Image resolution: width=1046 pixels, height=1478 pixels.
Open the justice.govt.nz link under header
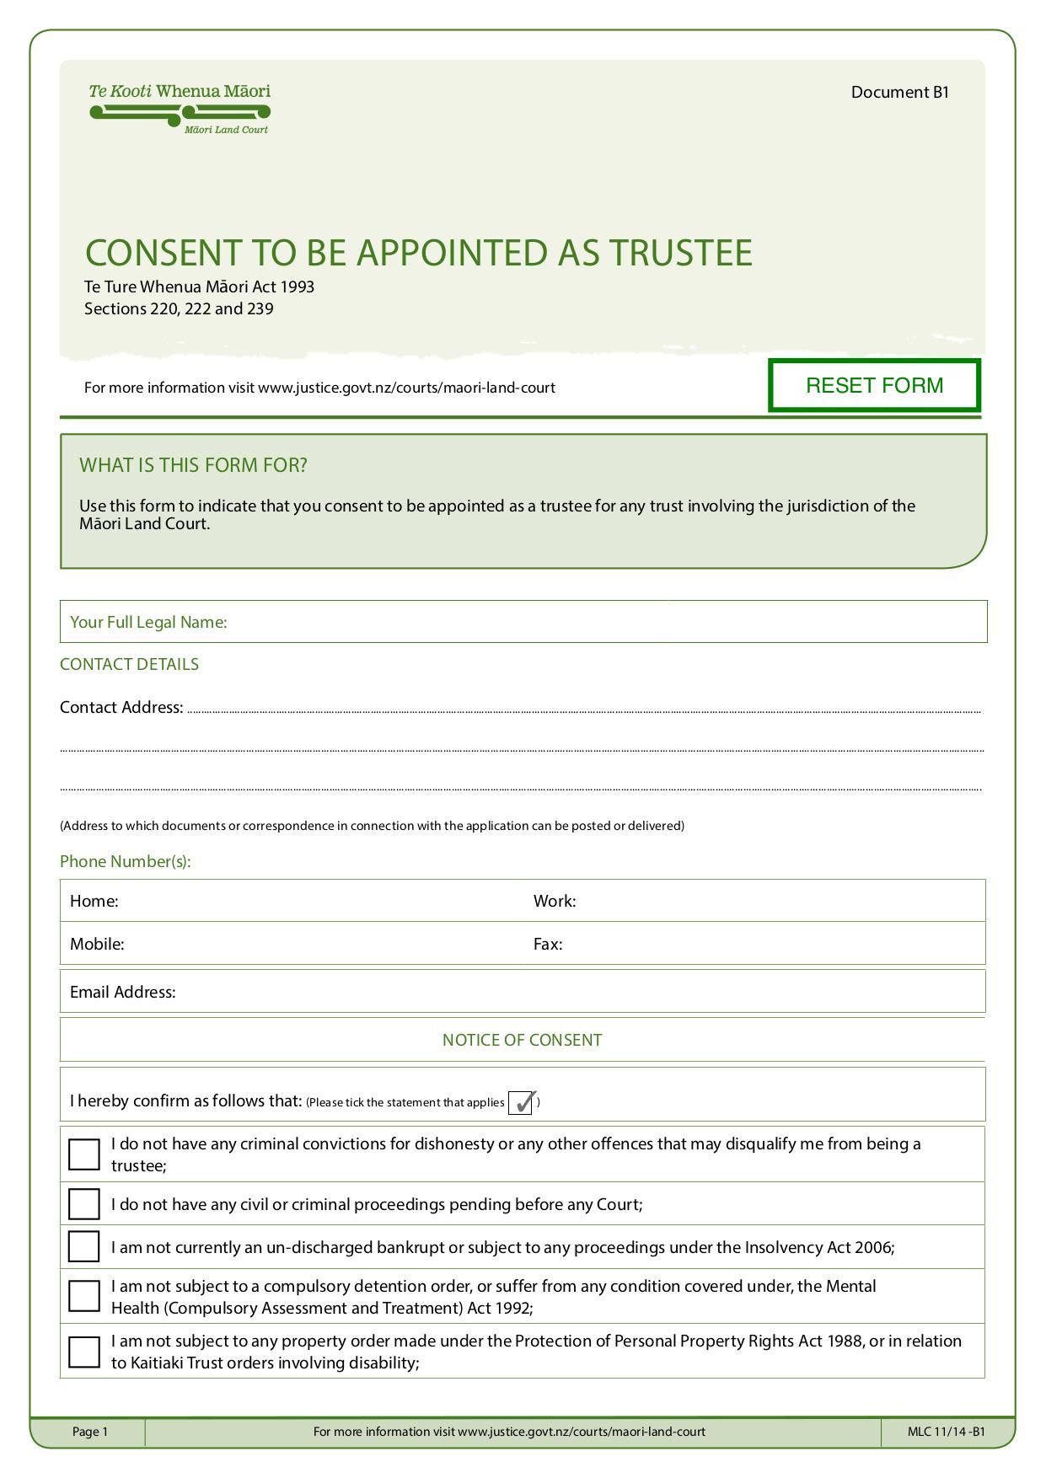pos(406,388)
